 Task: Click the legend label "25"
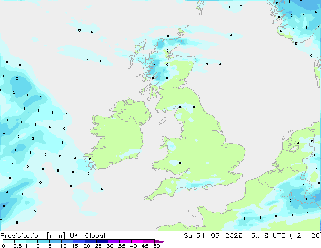(98, 246)
